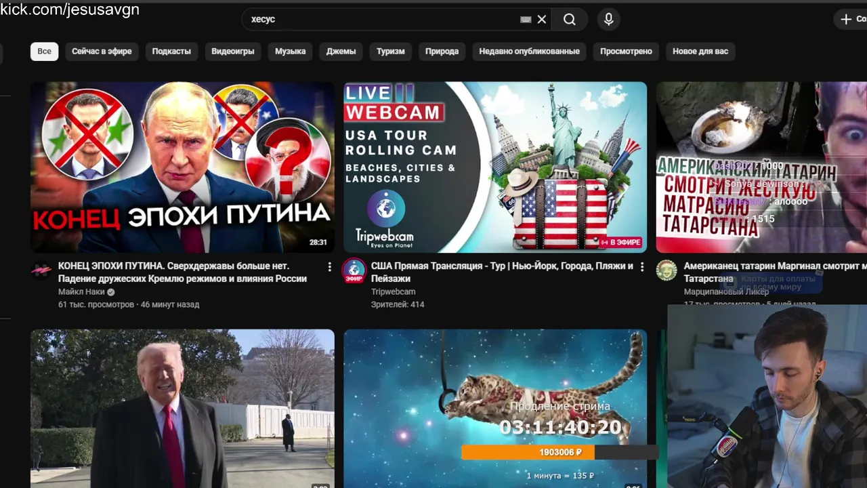This screenshot has width=867, height=488.
Task: Click the text Зрителей: 414
Action: pos(398,305)
